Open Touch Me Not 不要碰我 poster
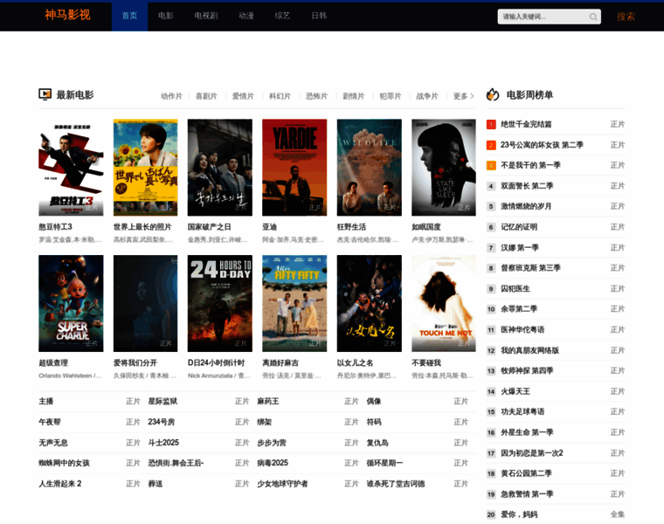 tap(444, 303)
